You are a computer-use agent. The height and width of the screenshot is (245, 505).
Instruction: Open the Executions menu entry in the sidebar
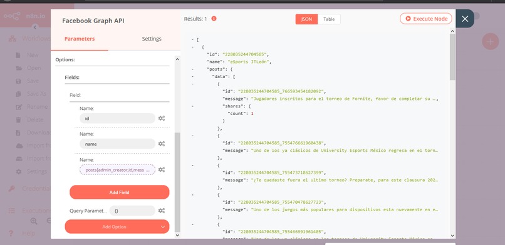36,211
